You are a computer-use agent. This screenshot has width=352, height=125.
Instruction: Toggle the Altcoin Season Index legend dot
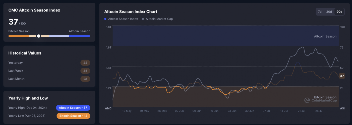coord(105,19)
